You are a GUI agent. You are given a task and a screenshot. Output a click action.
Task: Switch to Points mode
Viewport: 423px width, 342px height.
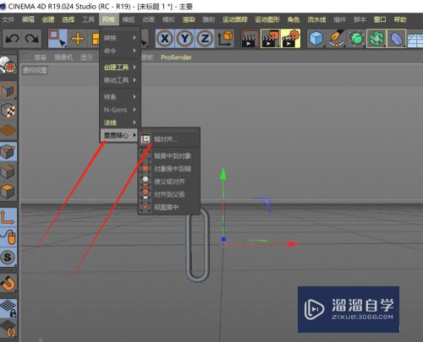(x=8, y=151)
